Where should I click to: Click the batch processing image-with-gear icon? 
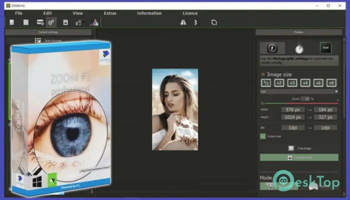click(x=40, y=22)
